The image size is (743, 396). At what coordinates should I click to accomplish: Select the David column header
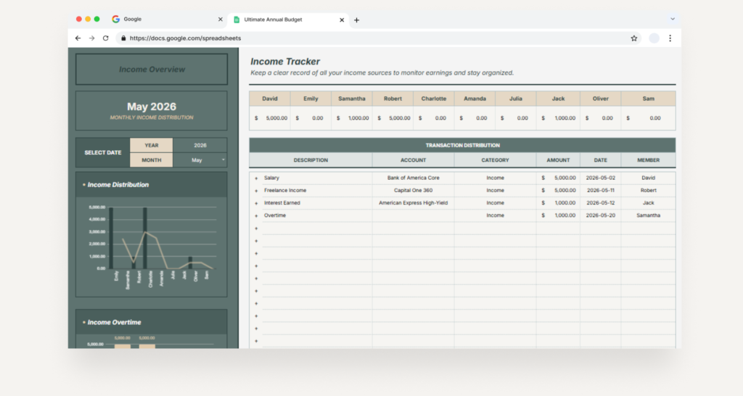[x=270, y=99]
